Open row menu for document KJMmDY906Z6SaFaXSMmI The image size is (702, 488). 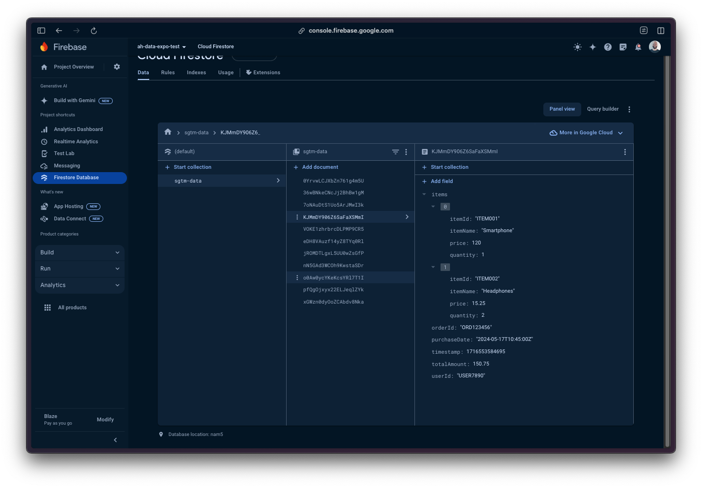(297, 217)
